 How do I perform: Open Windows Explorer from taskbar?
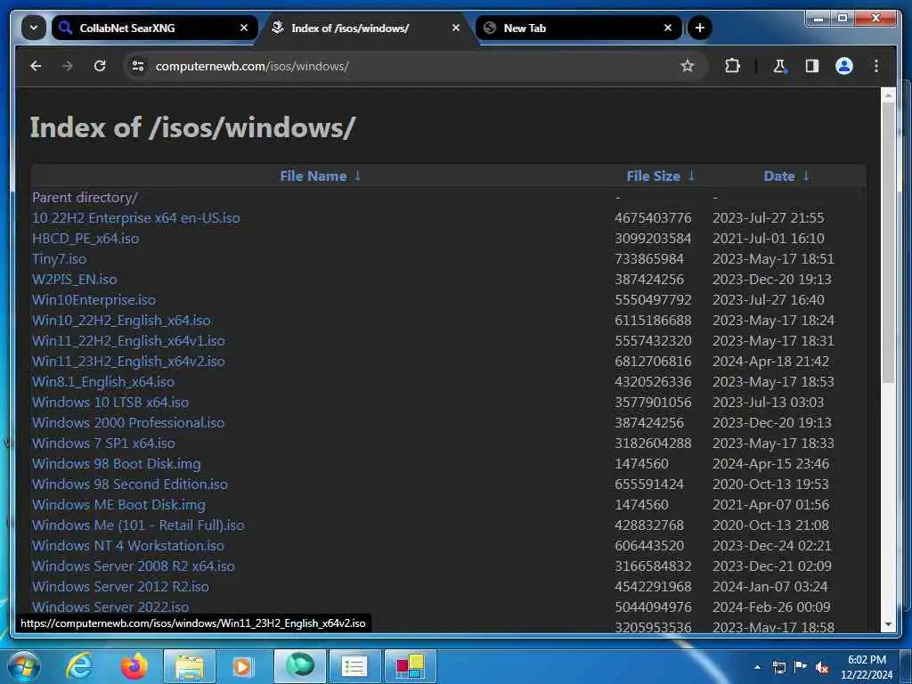(190, 666)
